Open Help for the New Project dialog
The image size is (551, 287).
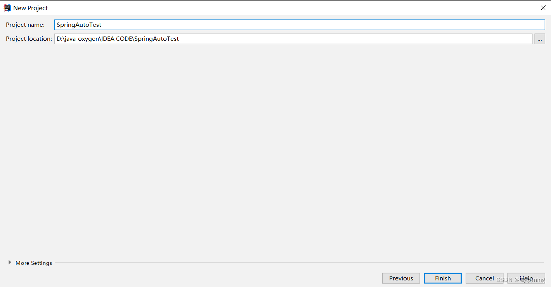[x=526, y=278]
